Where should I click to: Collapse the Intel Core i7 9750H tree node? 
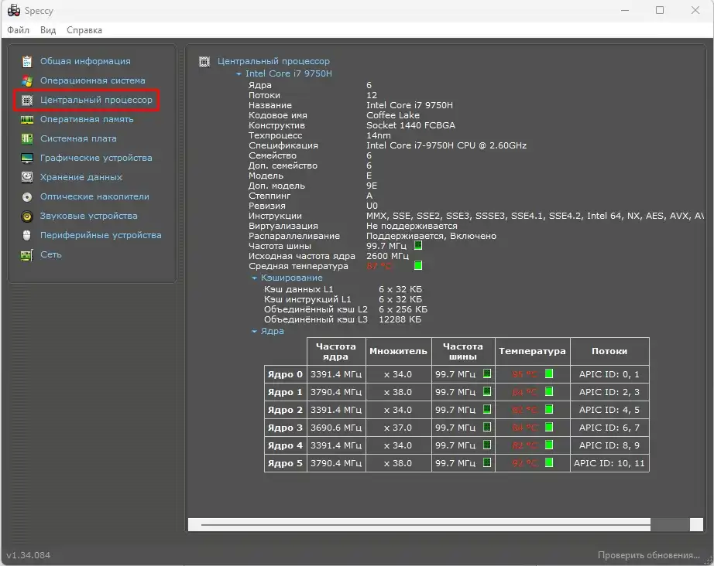pyautogui.click(x=239, y=73)
